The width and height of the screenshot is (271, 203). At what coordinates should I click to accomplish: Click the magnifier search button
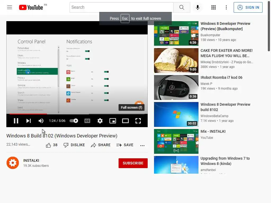(x=182, y=7)
